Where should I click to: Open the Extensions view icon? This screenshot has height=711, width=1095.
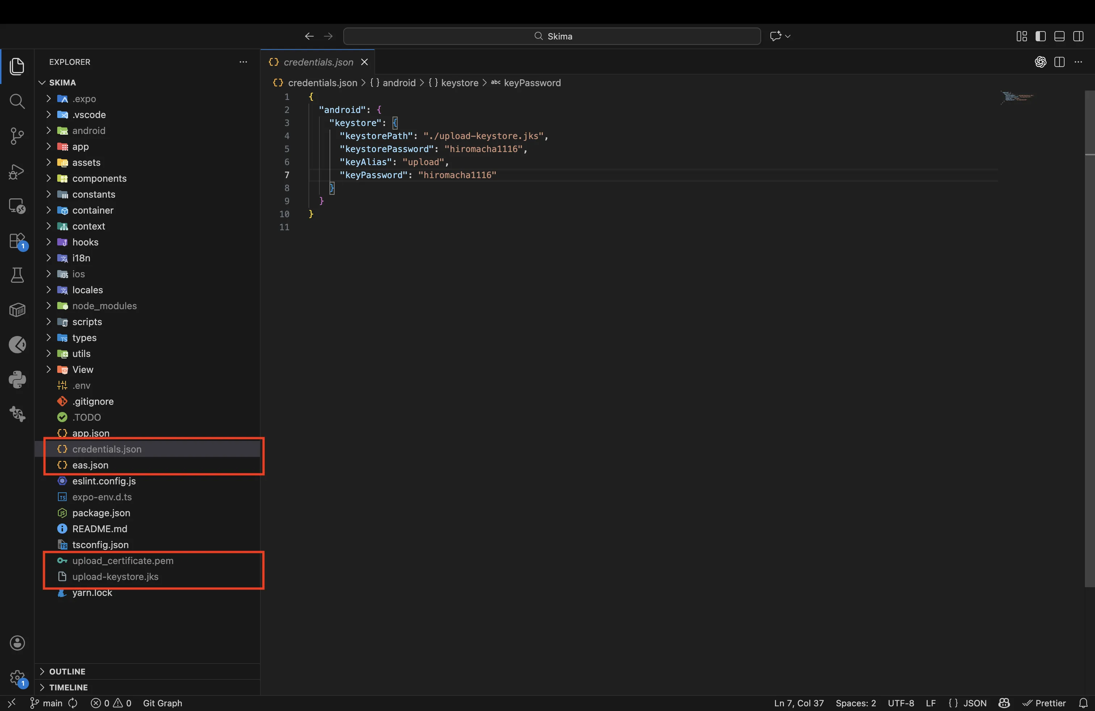pos(17,241)
